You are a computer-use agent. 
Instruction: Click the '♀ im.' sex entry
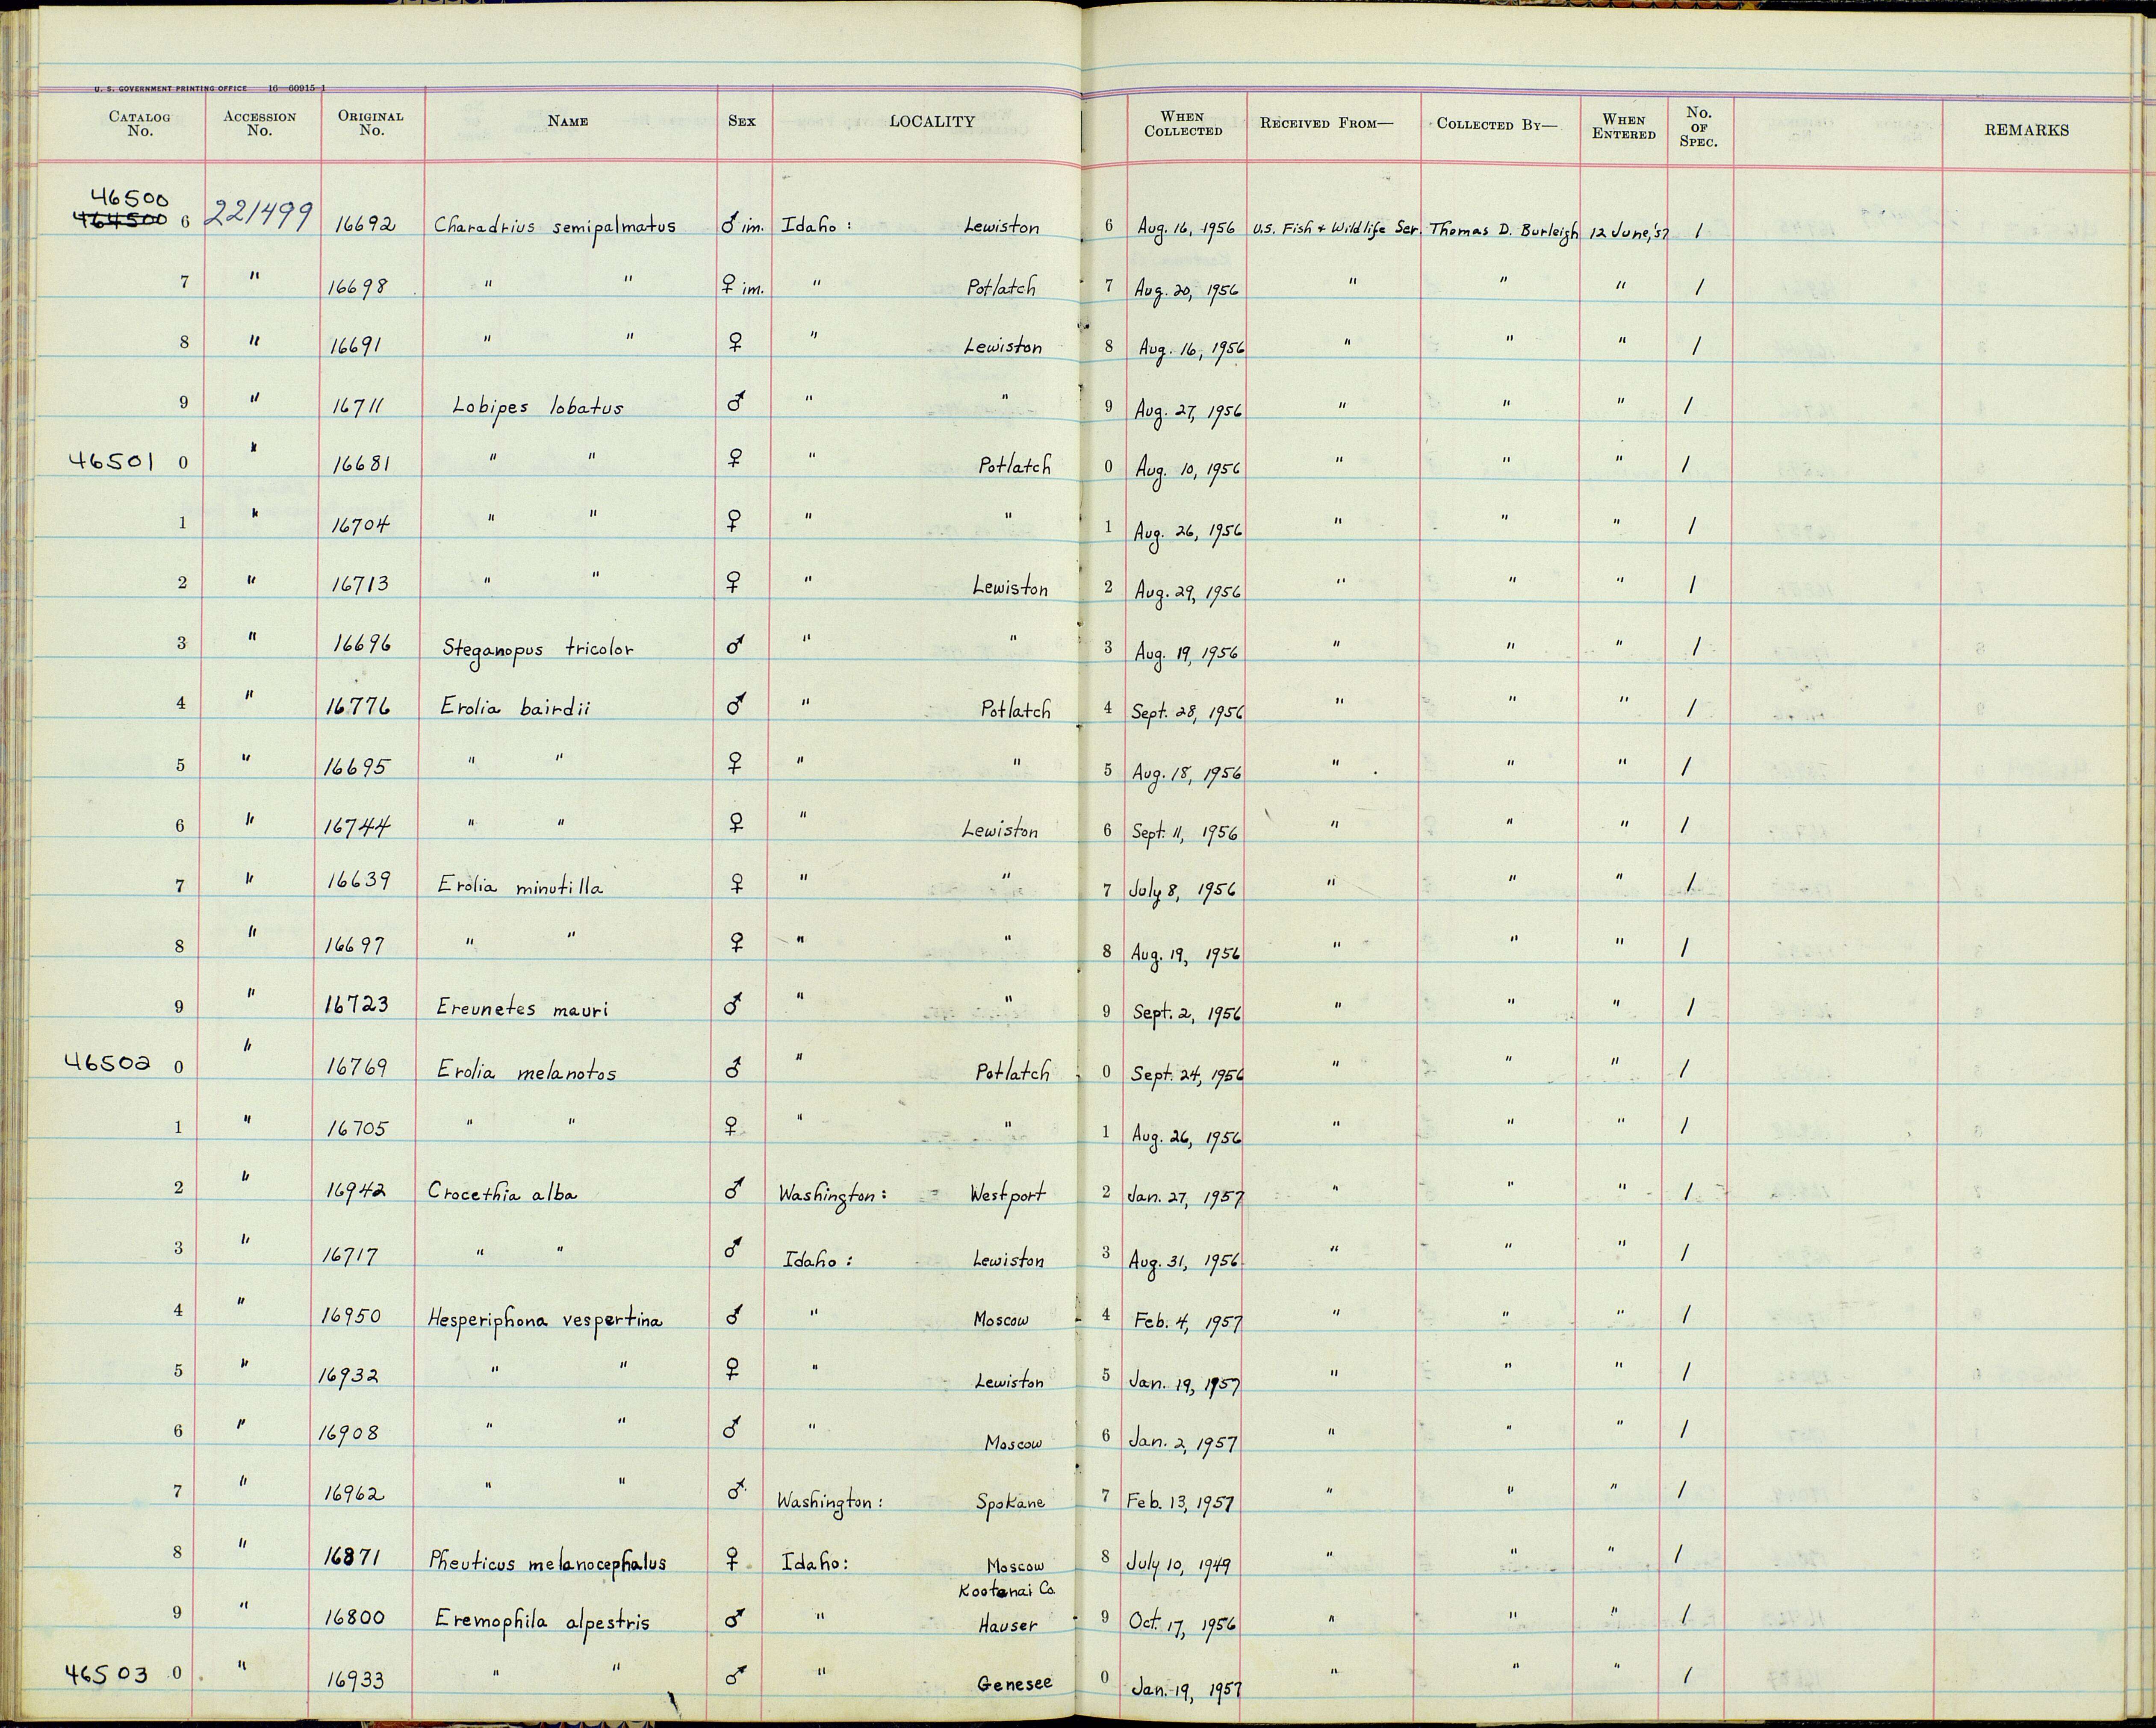click(742, 287)
